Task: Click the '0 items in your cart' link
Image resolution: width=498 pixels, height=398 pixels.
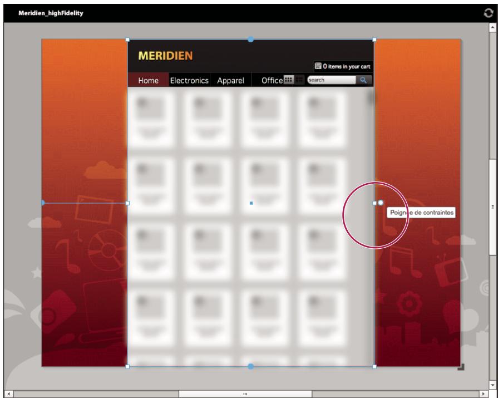Action: pyautogui.click(x=347, y=66)
